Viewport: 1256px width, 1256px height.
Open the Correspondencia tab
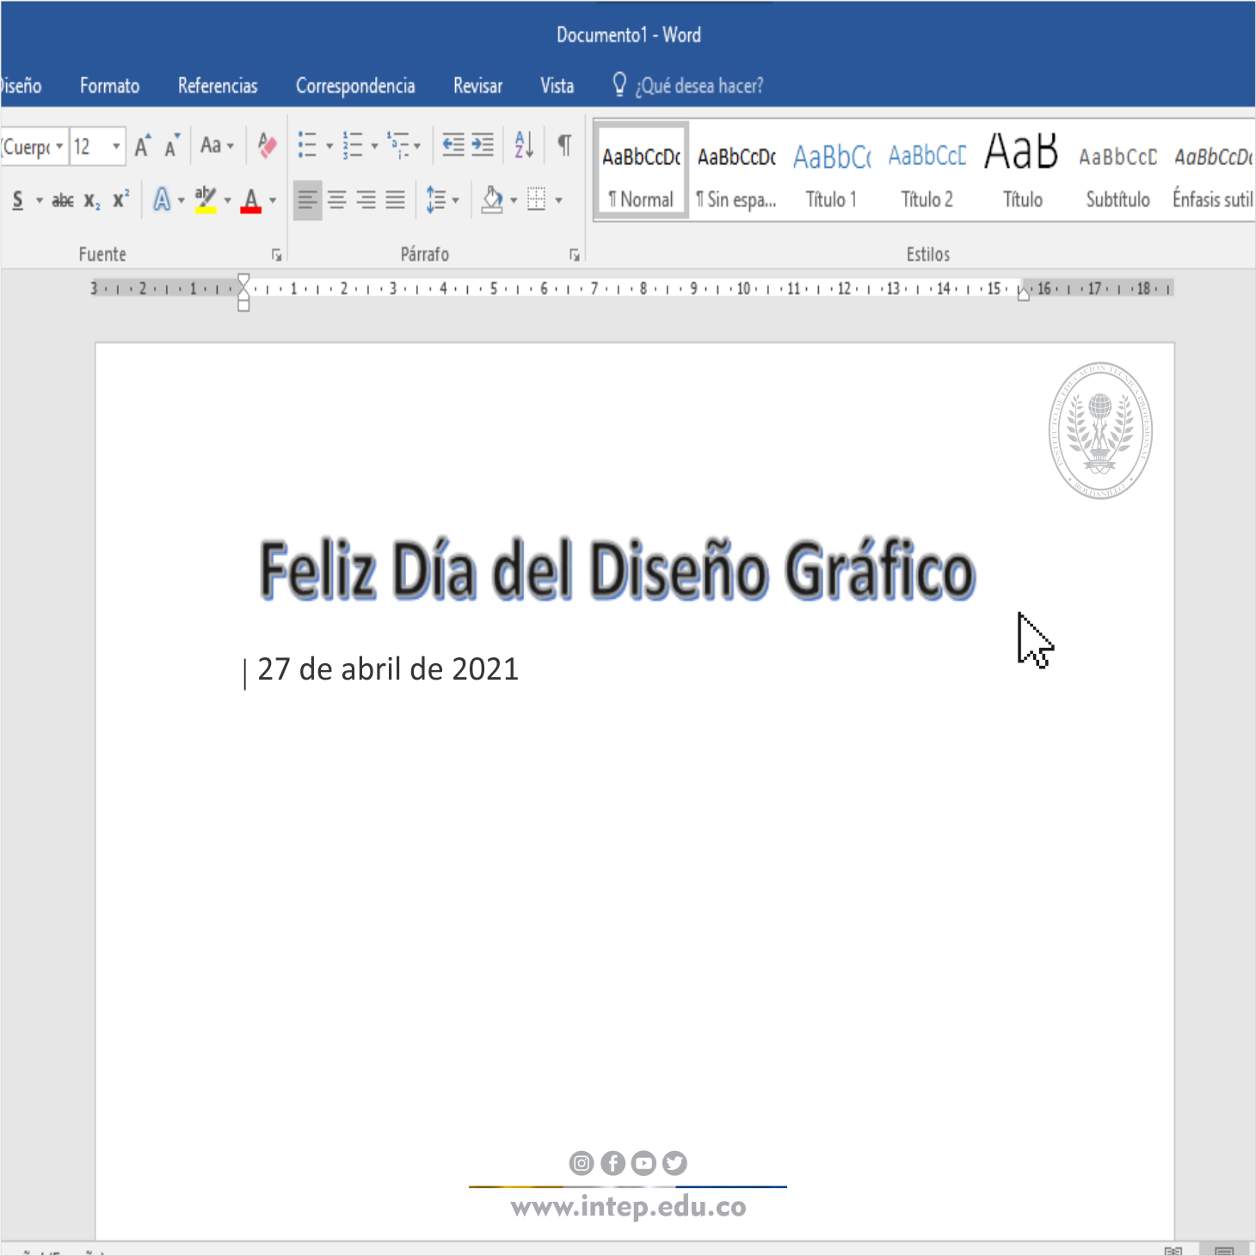pyautogui.click(x=355, y=85)
